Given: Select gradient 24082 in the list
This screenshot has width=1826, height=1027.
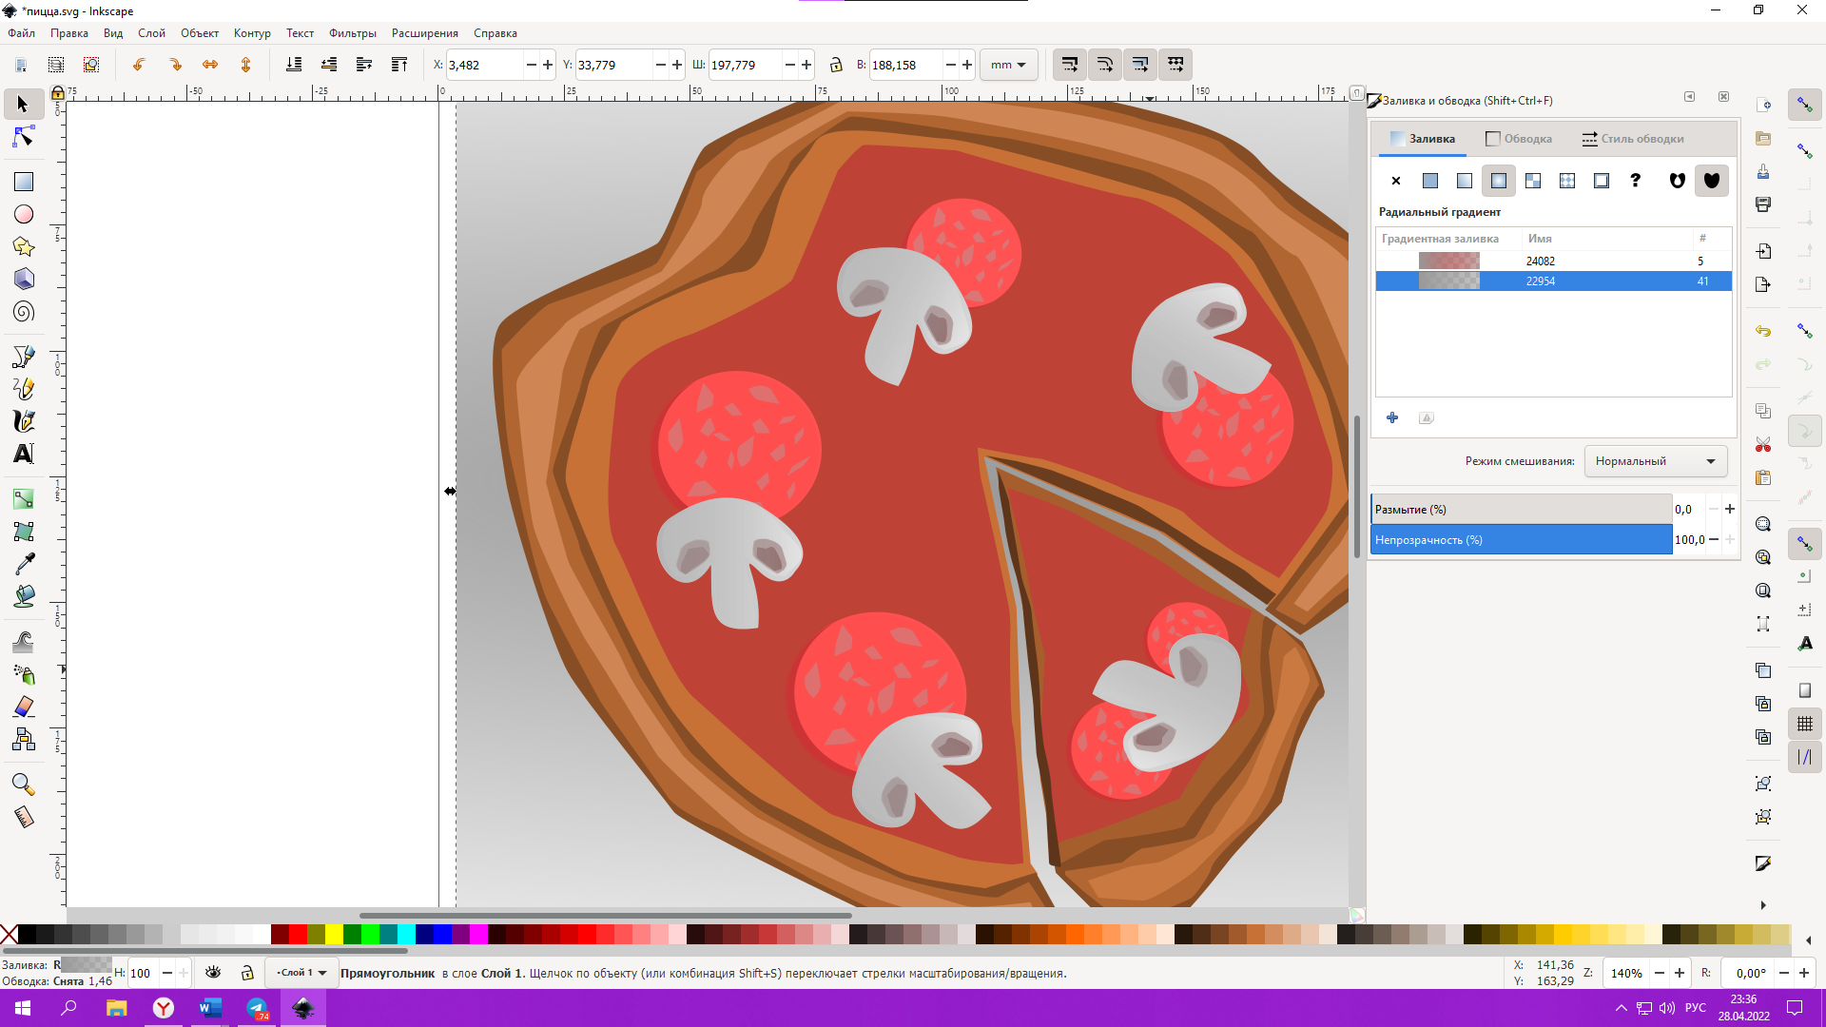Looking at the screenshot, I should [1553, 261].
